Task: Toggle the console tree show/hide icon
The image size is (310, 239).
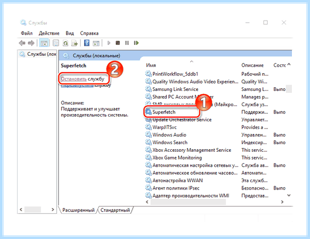Action: [44, 43]
